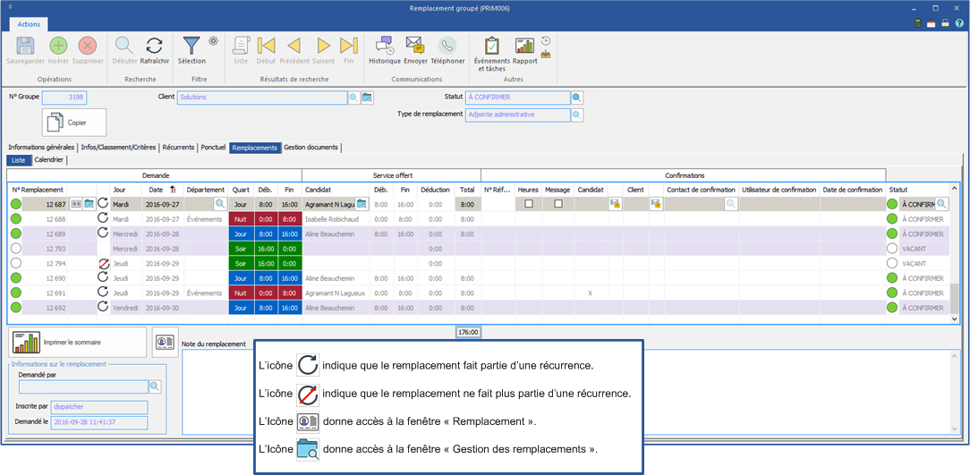
Task: Select the Isabelle Robichaud candidate cell
Action: (x=336, y=219)
